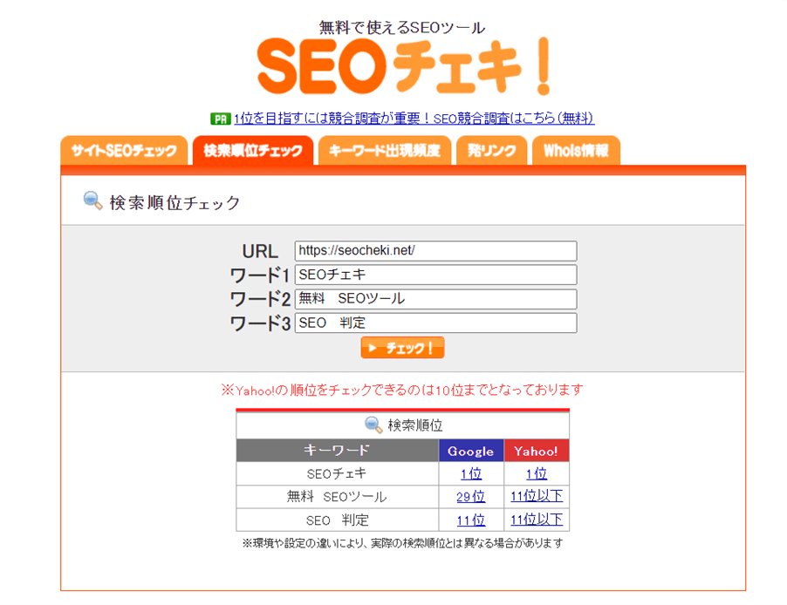
Task: Open Yahoo 11位以下 link for SEO 判定
Action: [x=537, y=520]
